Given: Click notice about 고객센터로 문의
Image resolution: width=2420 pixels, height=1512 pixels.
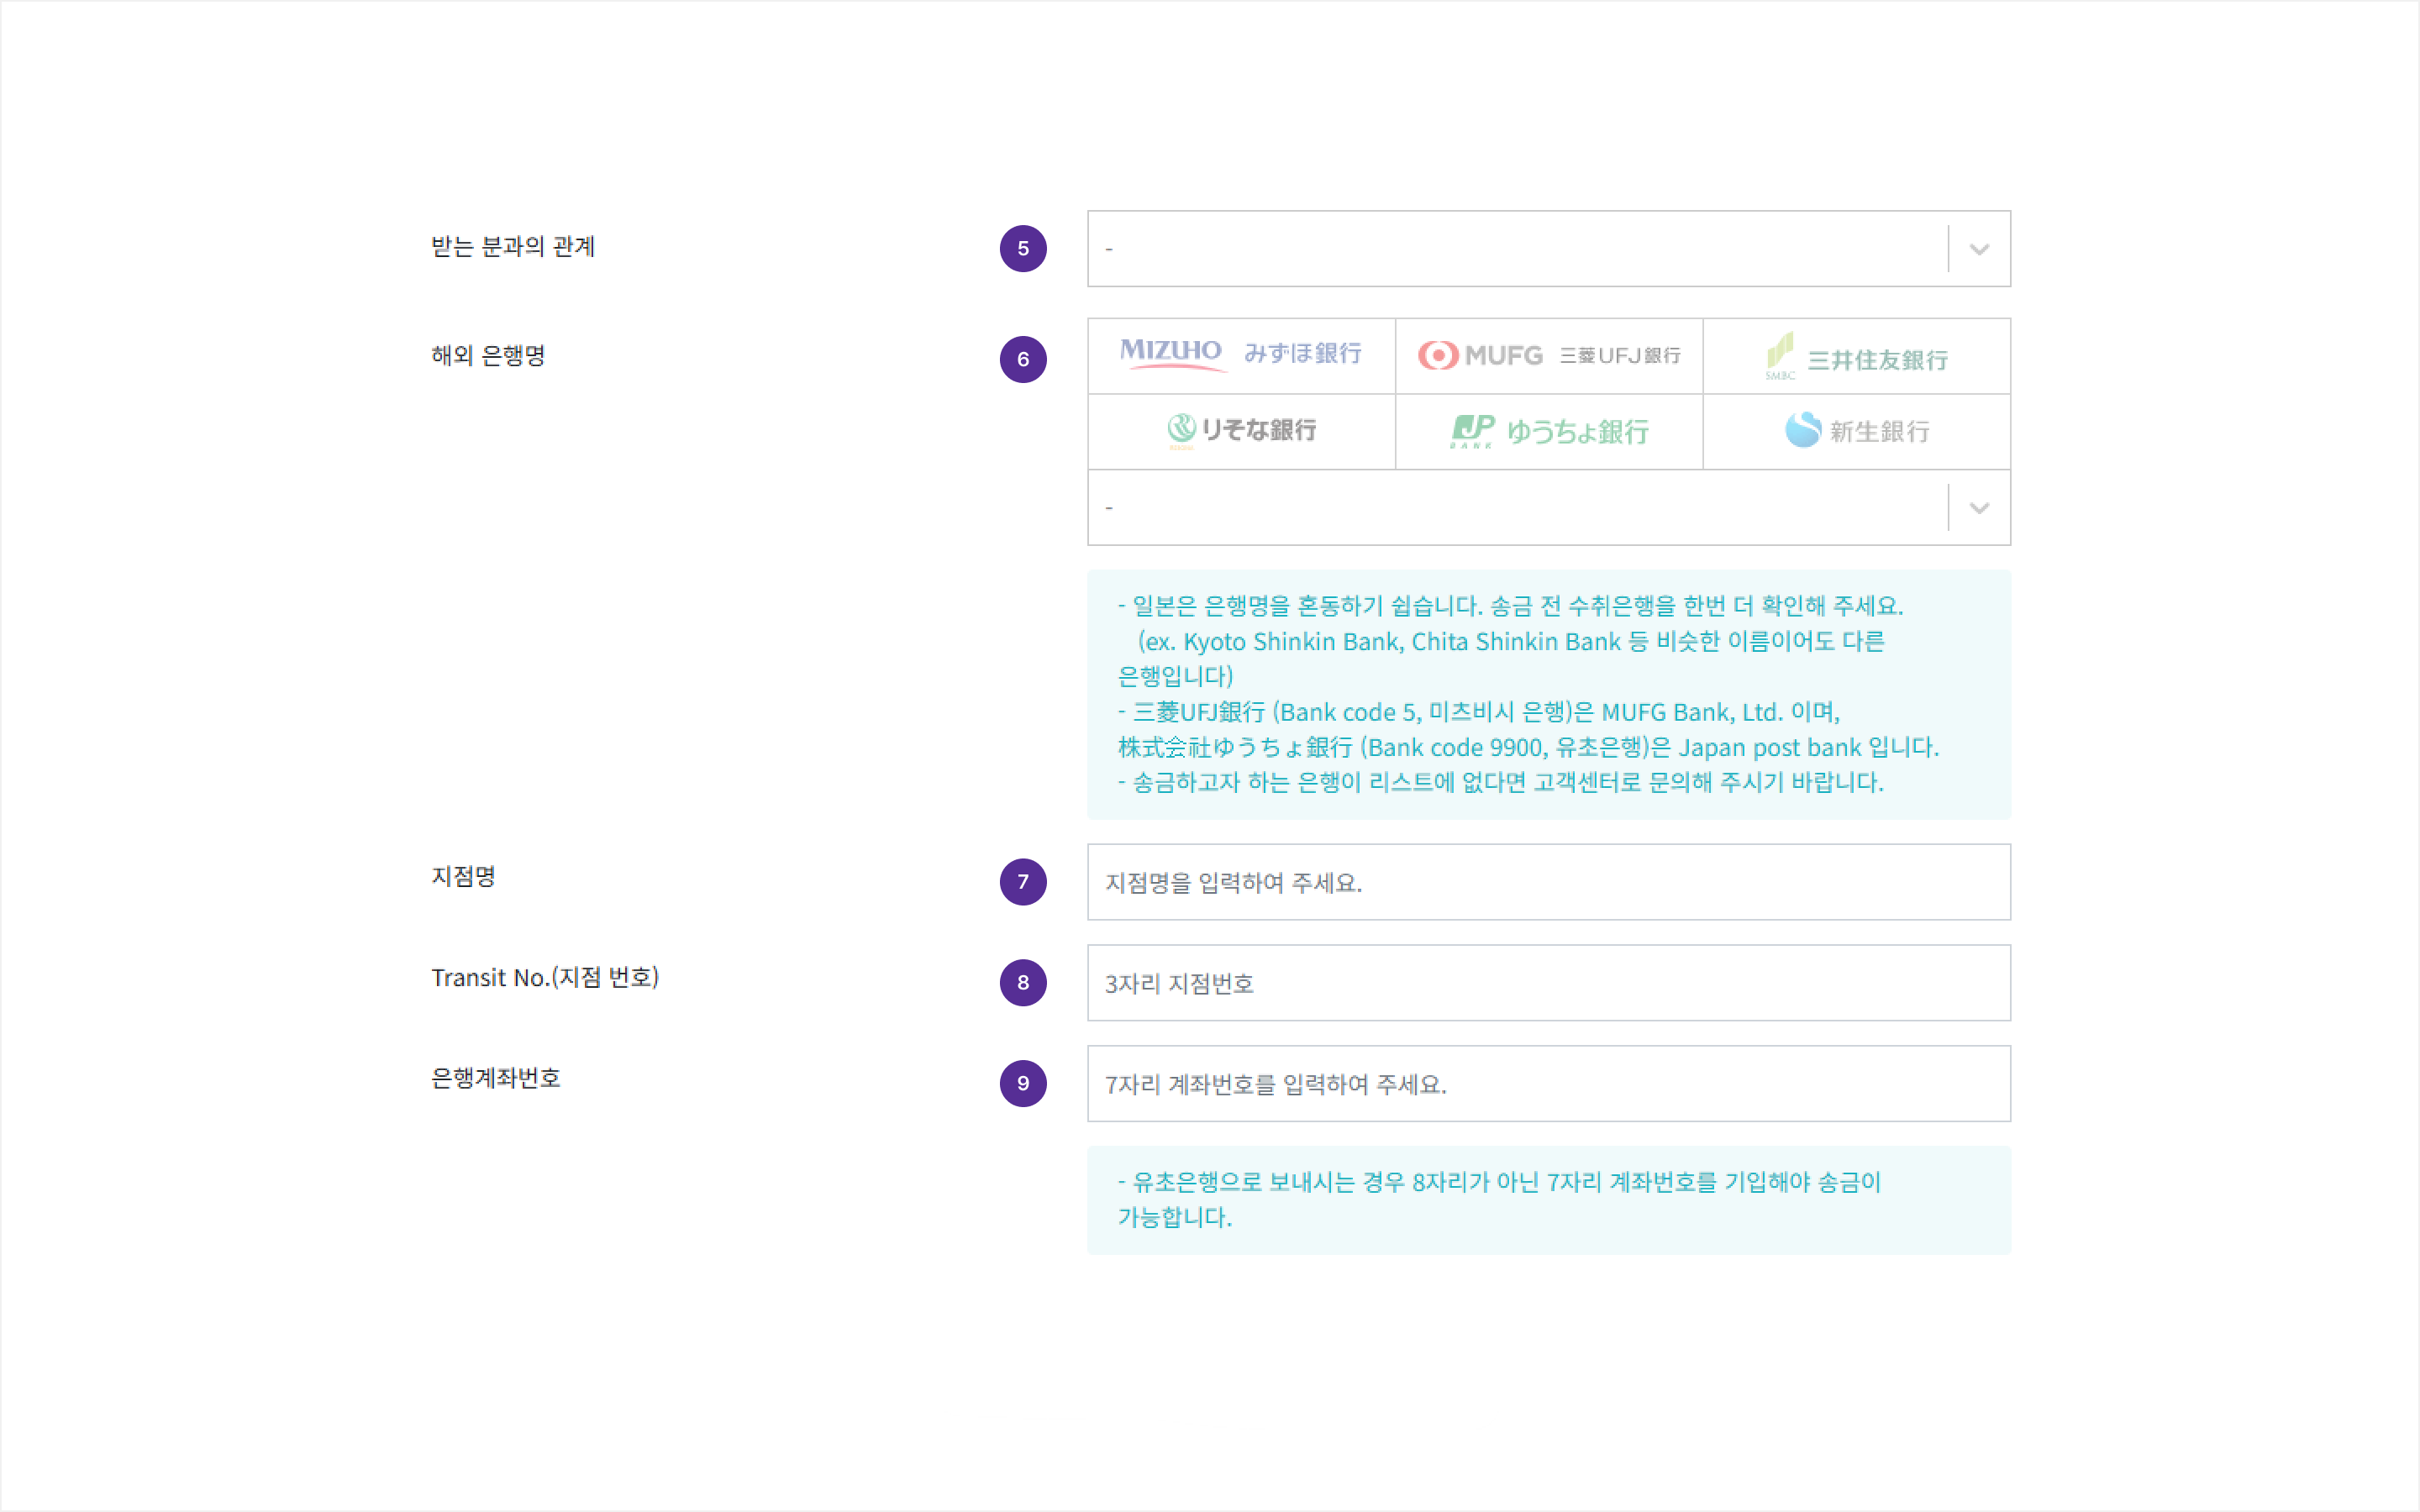Looking at the screenshot, I should [x=1501, y=783].
